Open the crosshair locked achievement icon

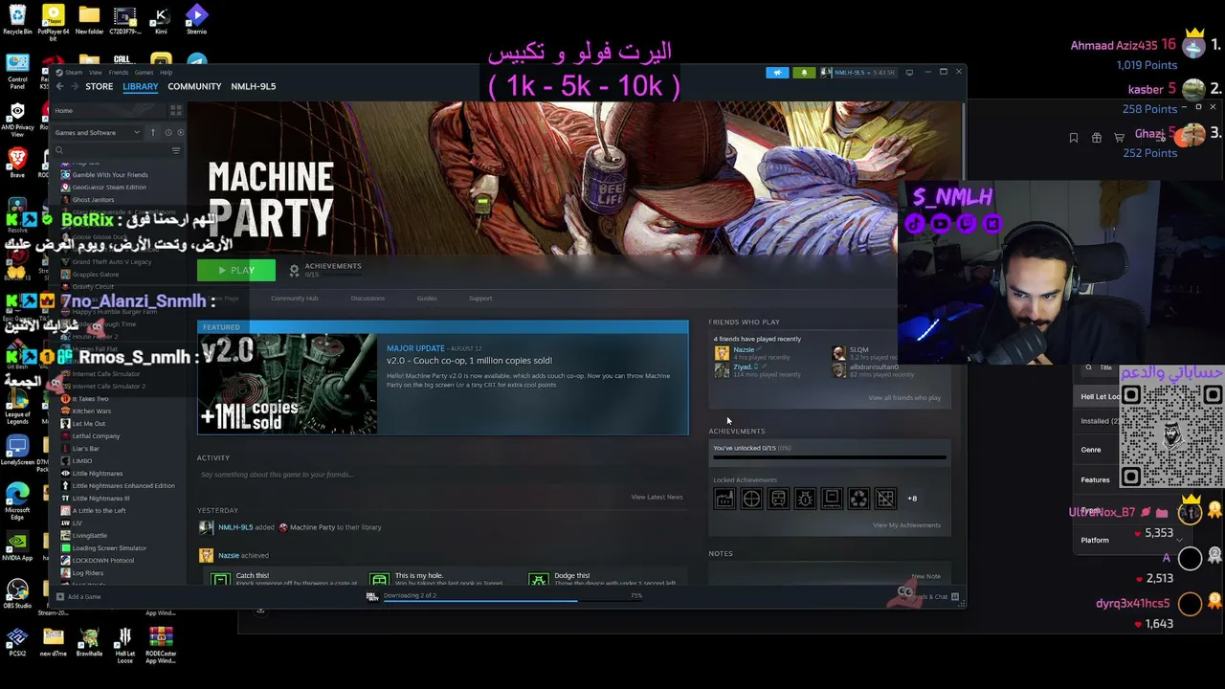(x=751, y=499)
